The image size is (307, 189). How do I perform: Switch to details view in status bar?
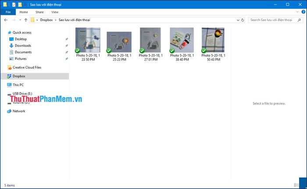(296, 185)
